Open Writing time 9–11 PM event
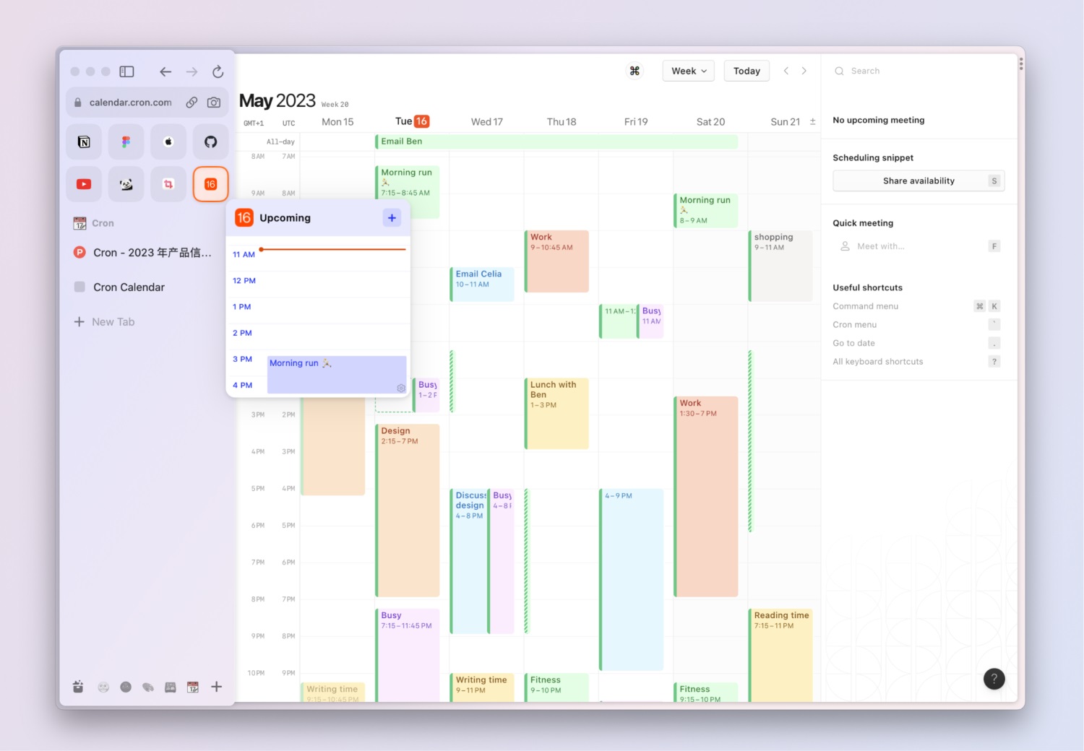Viewport: 1084px width, 751px height. 482,687
